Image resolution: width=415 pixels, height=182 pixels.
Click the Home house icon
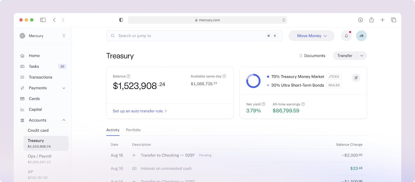(22, 56)
